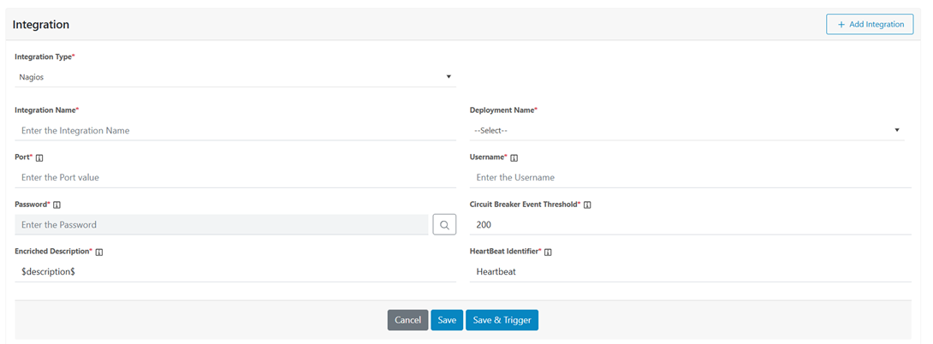933x344 pixels.
Task: Click info icon next to Circuit Breaker Event Threshold
Action: (588, 205)
